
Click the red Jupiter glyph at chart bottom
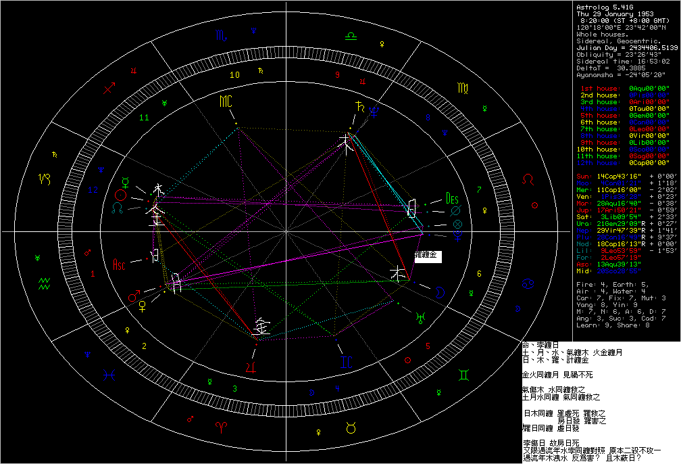pos(251,368)
